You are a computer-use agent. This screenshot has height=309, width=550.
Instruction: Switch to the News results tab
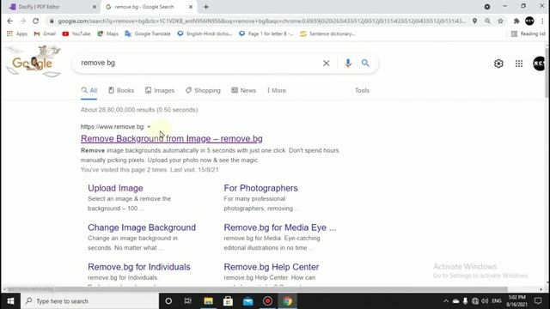[243, 90]
